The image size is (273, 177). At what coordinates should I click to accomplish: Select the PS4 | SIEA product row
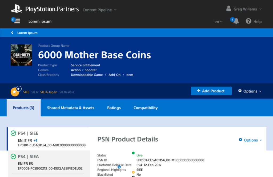[x=49, y=162]
